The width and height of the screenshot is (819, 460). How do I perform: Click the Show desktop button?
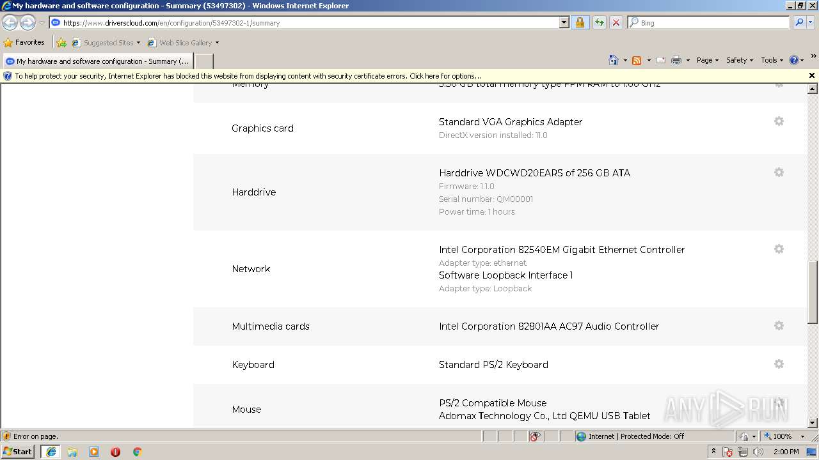(x=812, y=452)
